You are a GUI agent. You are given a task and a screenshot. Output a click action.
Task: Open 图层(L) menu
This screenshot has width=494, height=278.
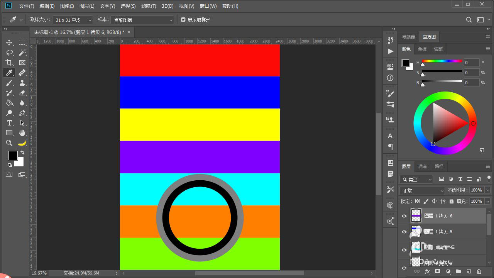click(87, 6)
